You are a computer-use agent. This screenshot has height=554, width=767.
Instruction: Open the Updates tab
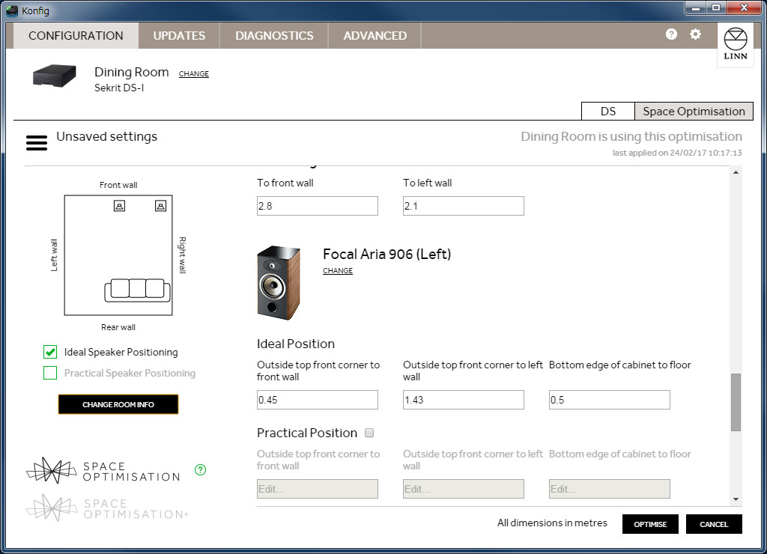click(179, 36)
